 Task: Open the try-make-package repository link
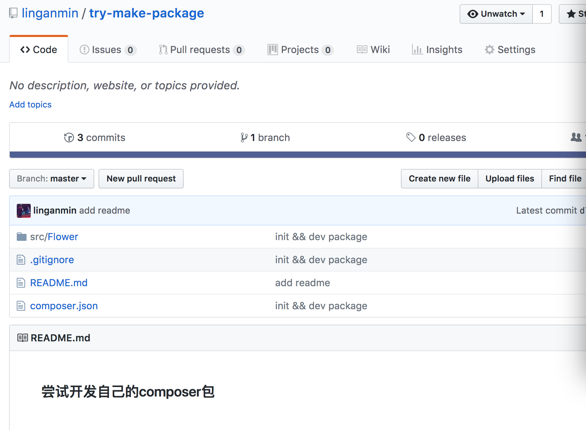(x=147, y=13)
